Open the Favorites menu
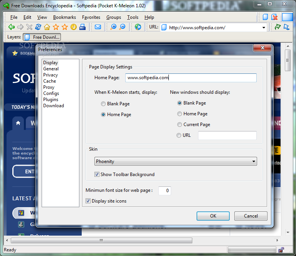The width and height of the screenshot is (296, 256). coord(91,17)
